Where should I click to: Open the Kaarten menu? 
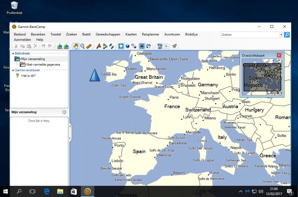pyautogui.click(x=131, y=35)
